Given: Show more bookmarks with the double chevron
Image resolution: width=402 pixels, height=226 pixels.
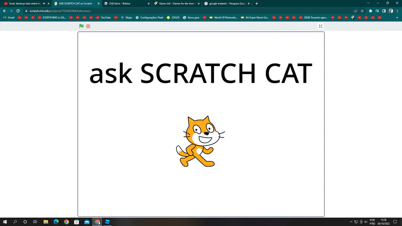Looking at the screenshot, I should (x=397, y=18).
